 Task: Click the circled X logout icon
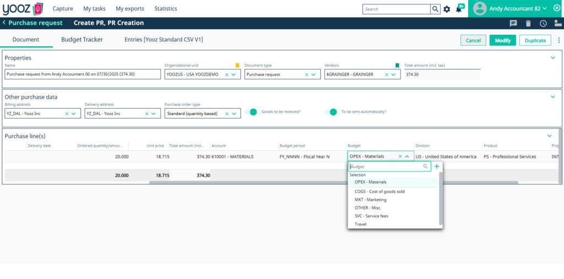point(556,8)
